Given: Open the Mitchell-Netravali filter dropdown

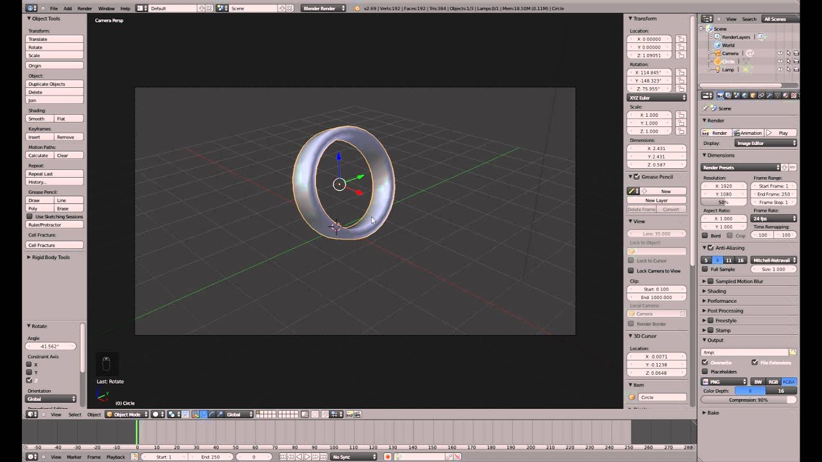Looking at the screenshot, I should (x=774, y=260).
